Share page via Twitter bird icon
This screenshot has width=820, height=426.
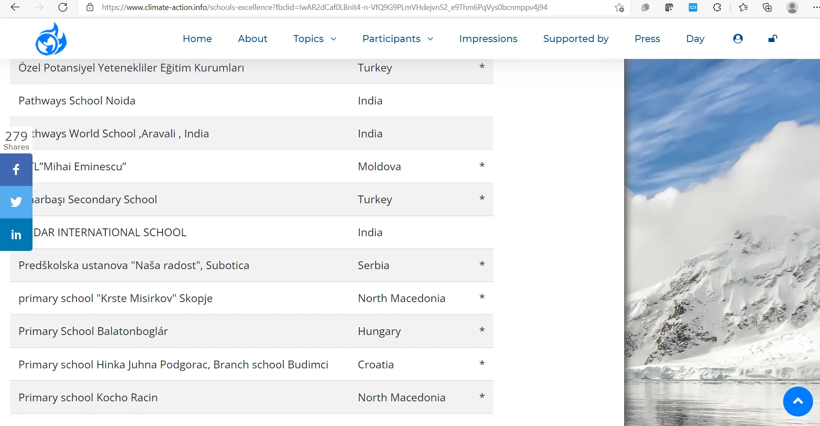click(x=16, y=202)
